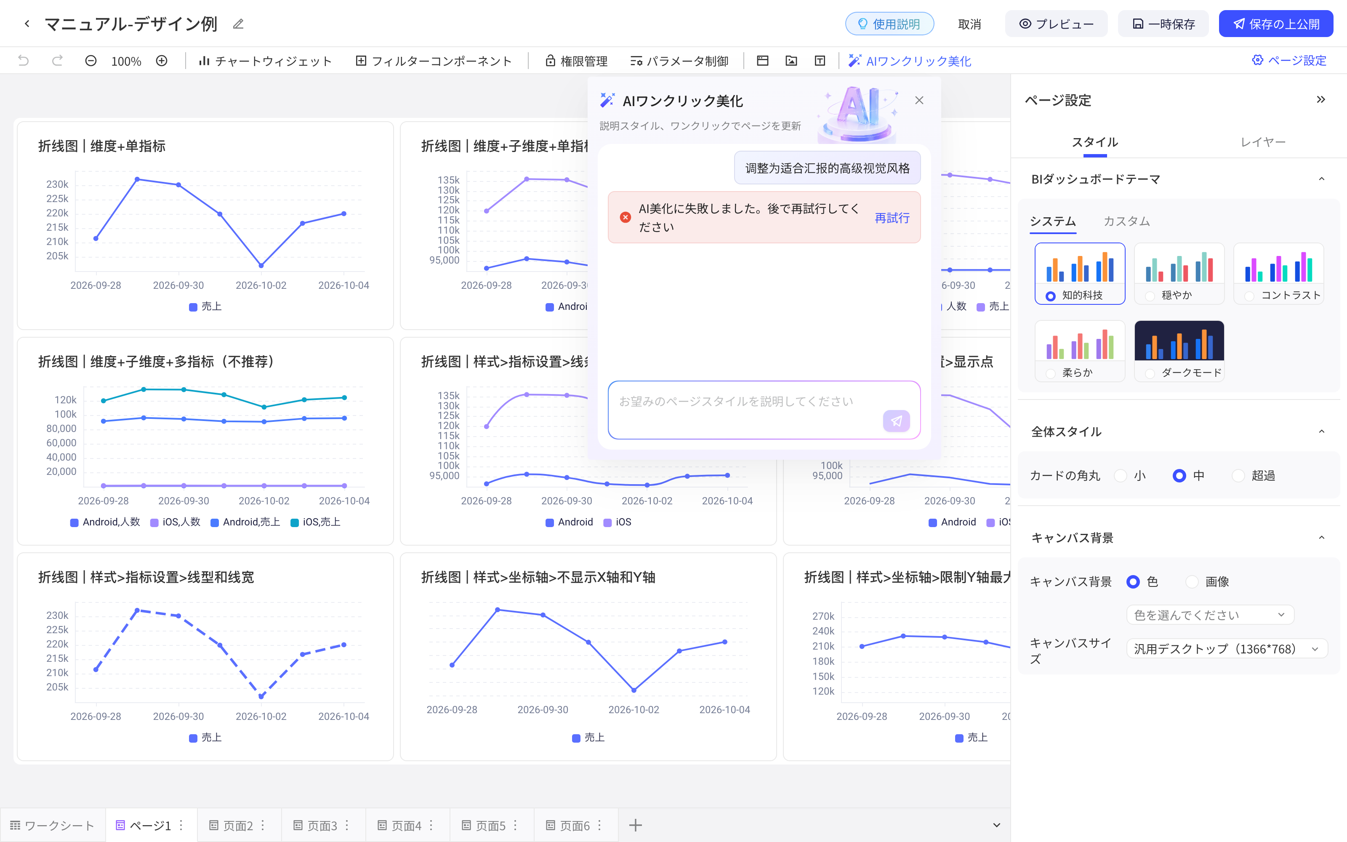
Task: Expand the page tabs list chevron
Action: 996,825
